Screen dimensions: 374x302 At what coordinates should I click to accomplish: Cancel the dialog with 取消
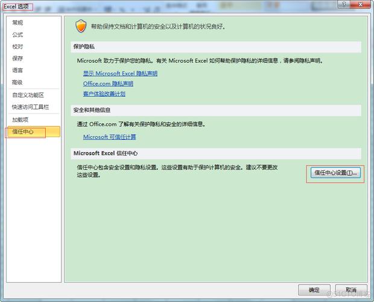(x=351, y=290)
